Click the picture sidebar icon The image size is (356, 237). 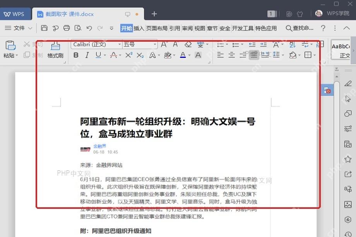click(x=348, y=204)
